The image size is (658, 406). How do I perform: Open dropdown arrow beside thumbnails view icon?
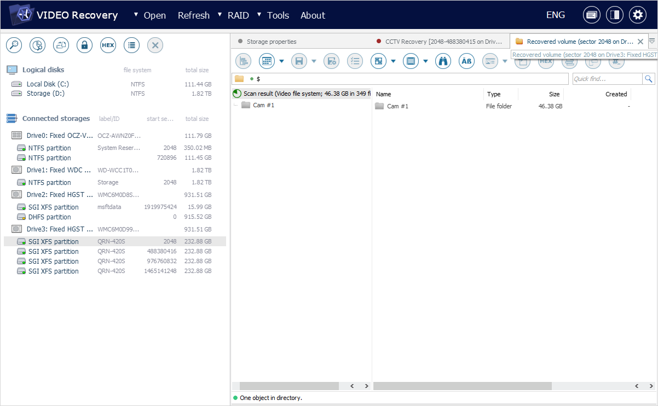[x=393, y=61]
